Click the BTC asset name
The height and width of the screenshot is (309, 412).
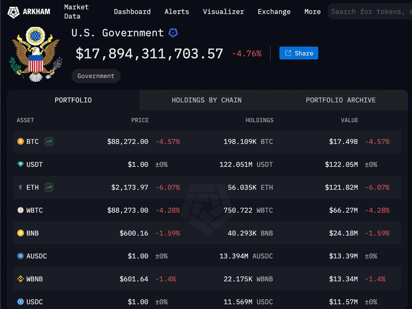33,142
